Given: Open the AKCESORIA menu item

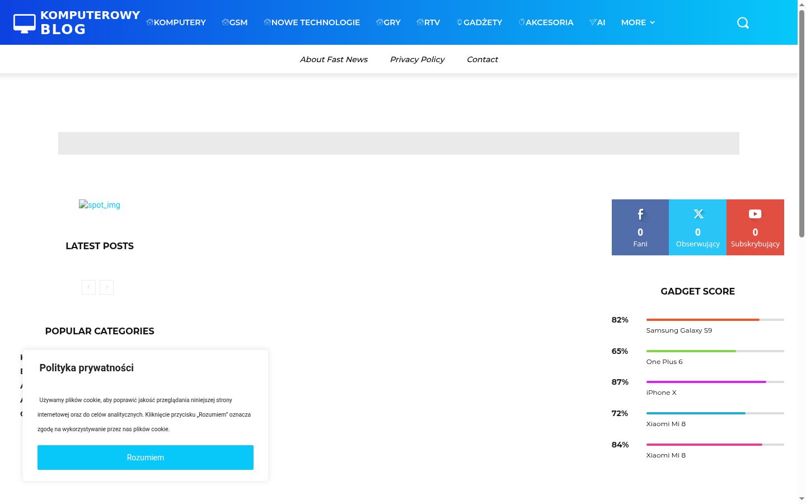Looking at the screenshot, I should tap(546, 22).
